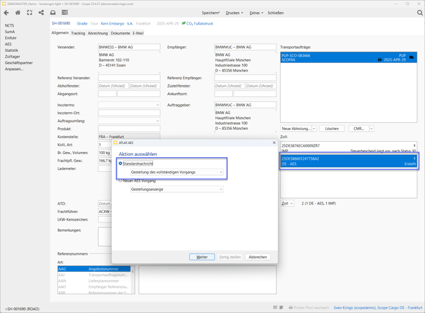
Task: Select customs entry 25DE5876ECA0009ZR7
Action: click(349, 148)
